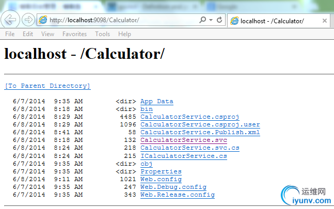Open CalculatorService.svc.cs link
The height and width of the screenshot is (209, 334).
click(190, 148)
